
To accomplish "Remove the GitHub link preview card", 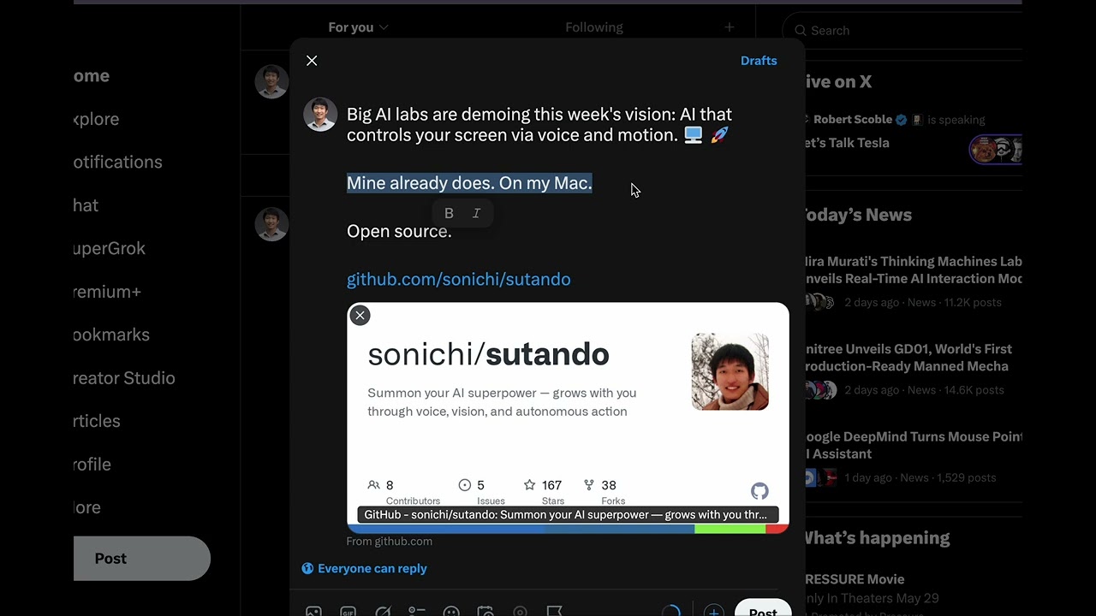I will [x=360, y=316].
